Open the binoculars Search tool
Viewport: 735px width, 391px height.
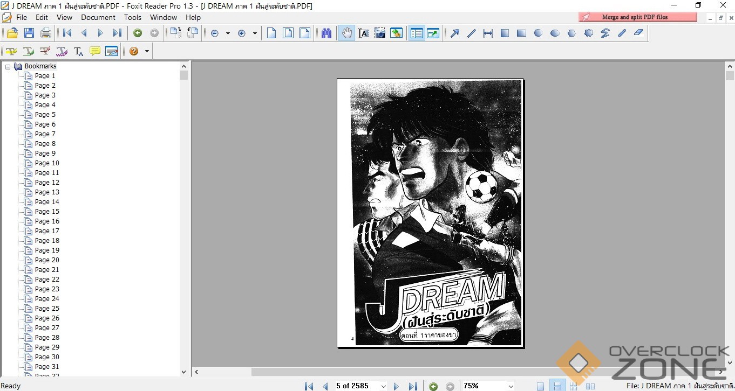326,33
